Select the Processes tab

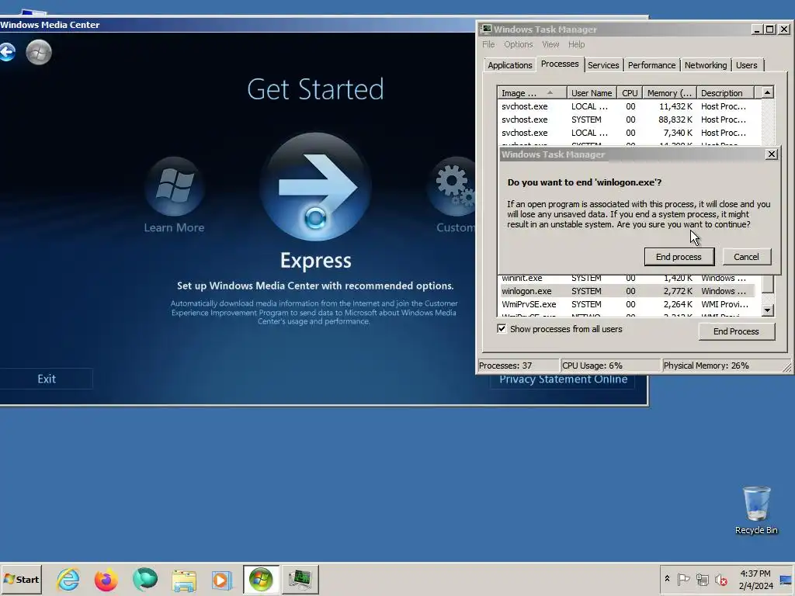pyautogui.click(x=559, y=64)
